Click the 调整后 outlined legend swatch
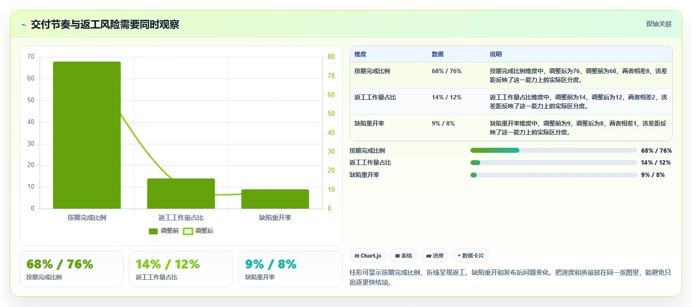The image size is (692, 307). 188,231
